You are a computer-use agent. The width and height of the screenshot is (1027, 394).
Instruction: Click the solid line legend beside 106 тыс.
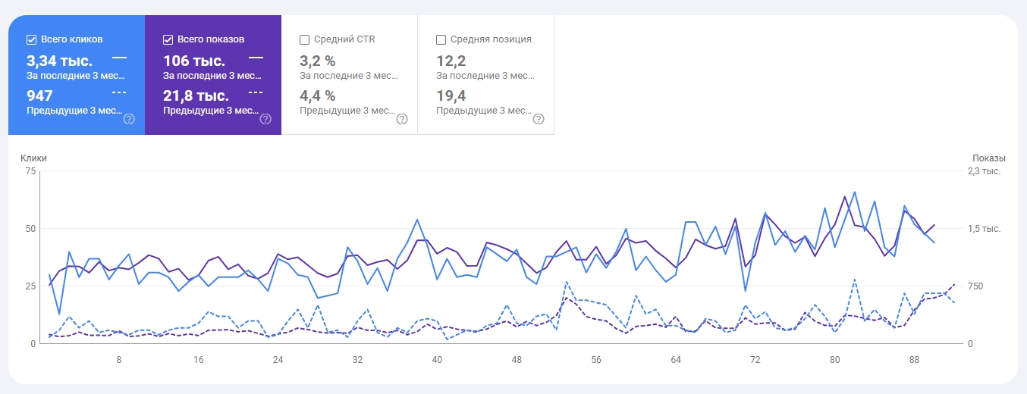tap(256, 58)
